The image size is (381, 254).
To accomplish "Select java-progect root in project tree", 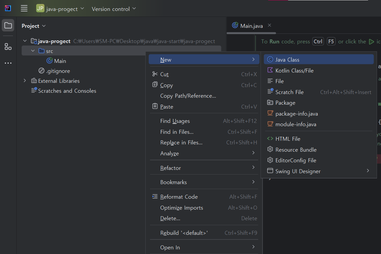I will 54,41.
